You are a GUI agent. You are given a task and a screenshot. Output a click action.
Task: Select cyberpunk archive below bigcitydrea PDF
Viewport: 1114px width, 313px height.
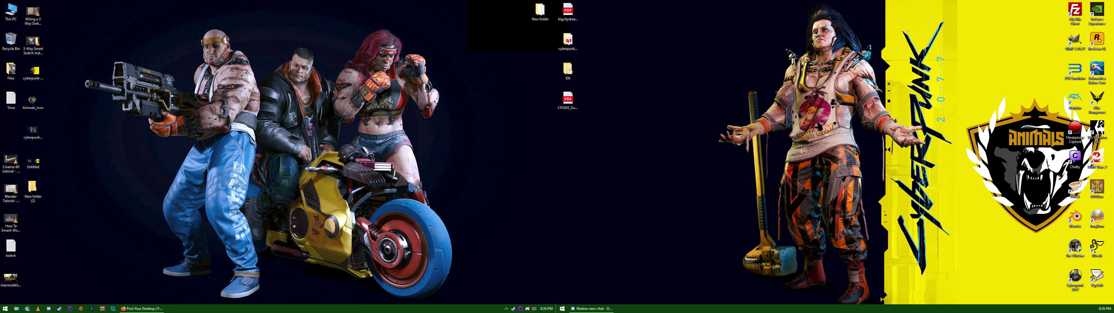[x=568, y=41]
